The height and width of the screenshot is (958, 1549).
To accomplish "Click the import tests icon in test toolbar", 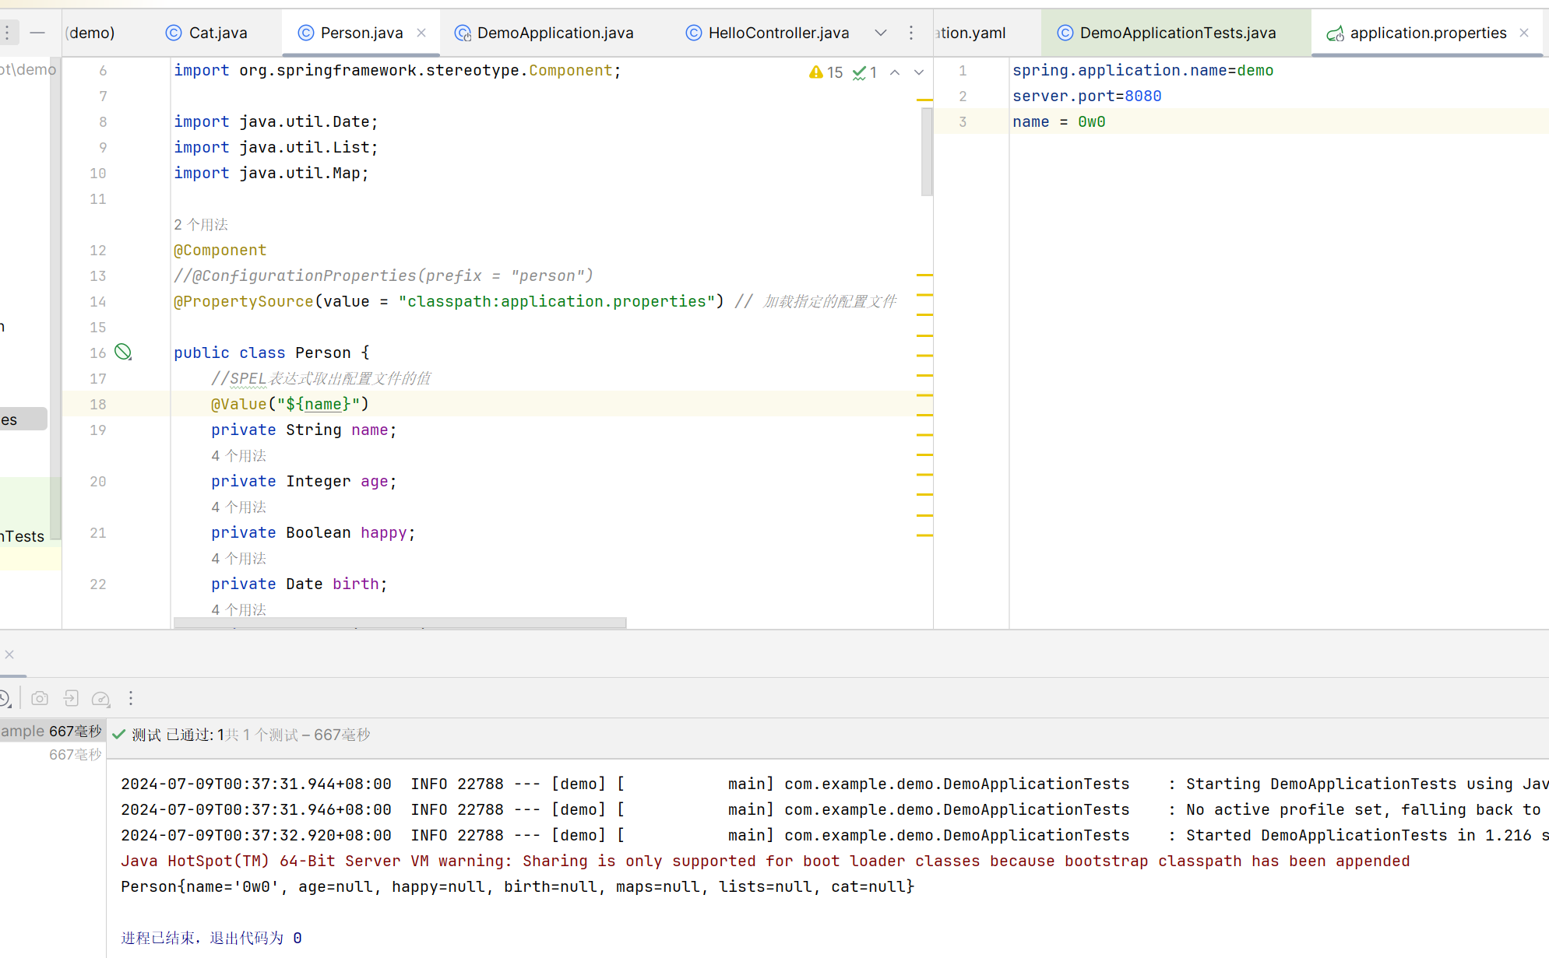I will [x=71, y=699].
